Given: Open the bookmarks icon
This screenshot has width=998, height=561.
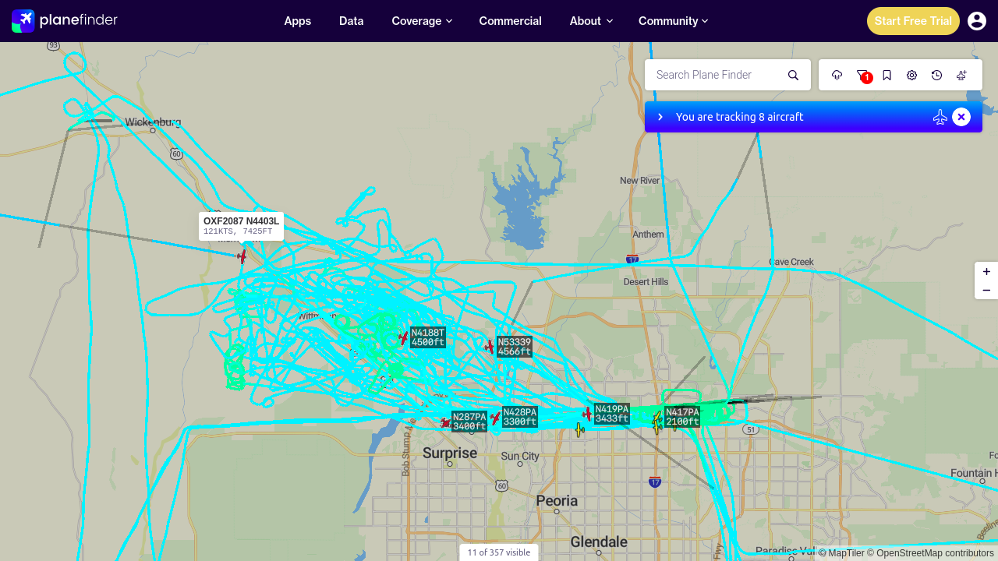Looking at the screenshot, I should click(x=887, y=75).
